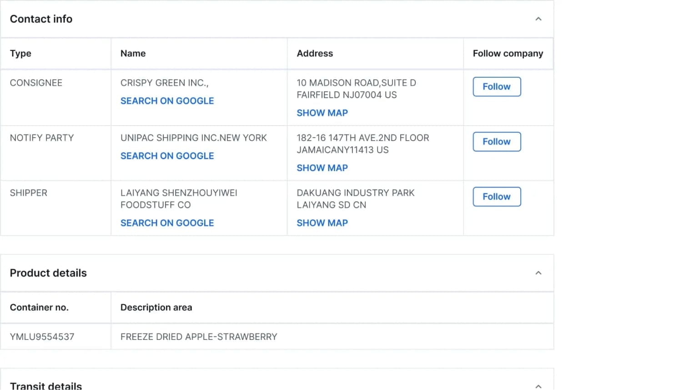Screen dimensions: 684x390
Task: Select container number YMLU9554537
Action: pos(41,337)
